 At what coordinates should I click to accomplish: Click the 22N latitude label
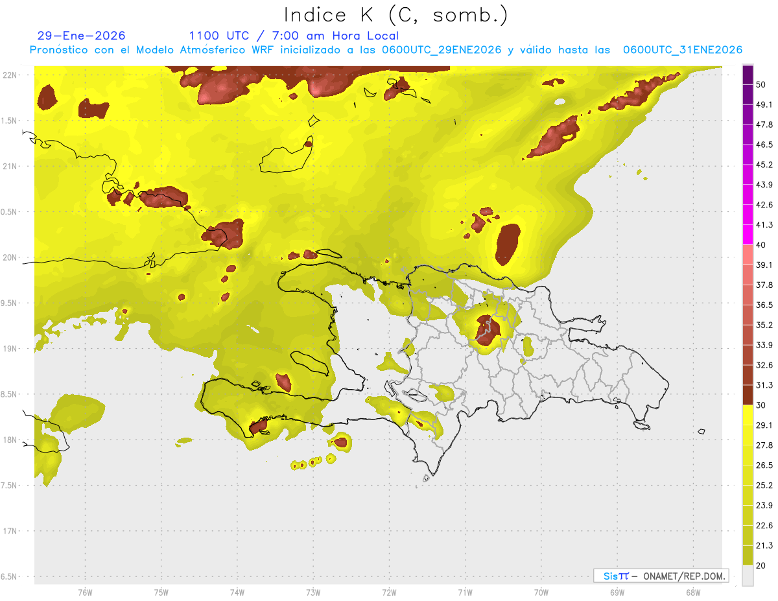pyautogui.click(x=10, y=75)
